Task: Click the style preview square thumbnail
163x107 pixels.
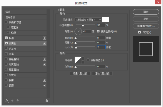Action: 146,49
